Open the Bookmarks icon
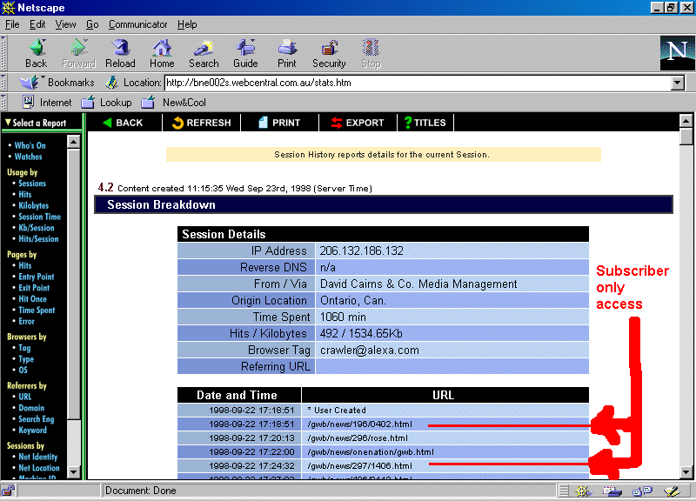 click(30, 83)
